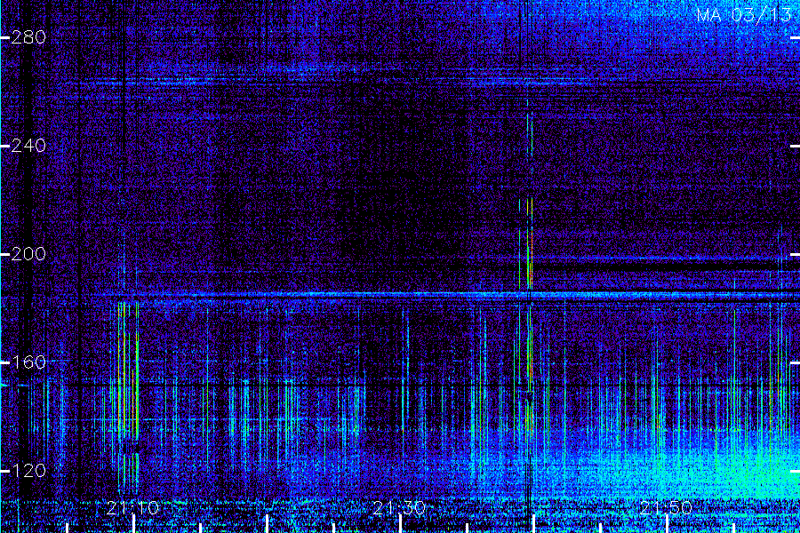Click the 200 frequency axis label
Screen dimensions: 800x533
click(x=28, y=254)
